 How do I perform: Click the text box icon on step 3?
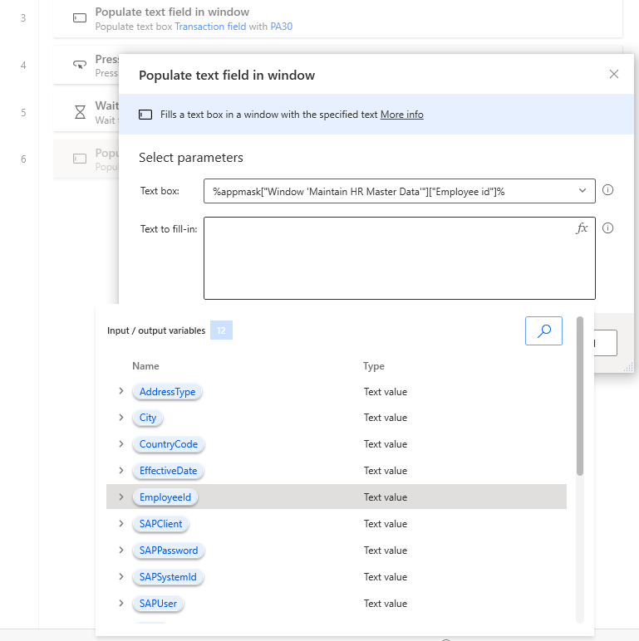pos(80,18)
